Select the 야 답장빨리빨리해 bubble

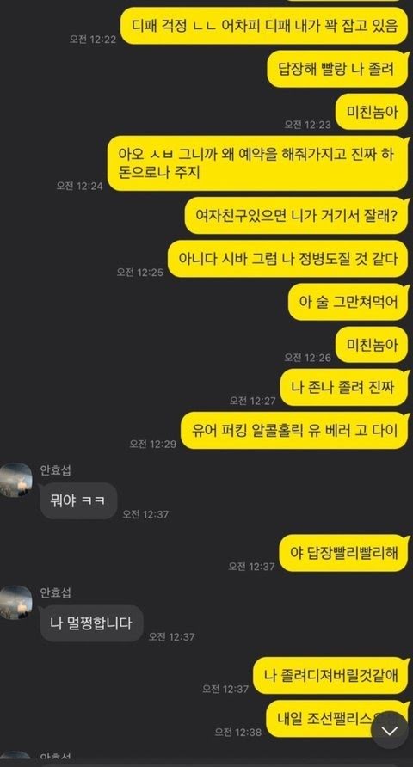344,553
